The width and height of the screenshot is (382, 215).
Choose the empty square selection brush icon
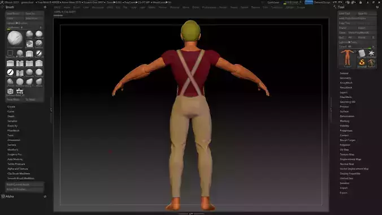[10, 53]
